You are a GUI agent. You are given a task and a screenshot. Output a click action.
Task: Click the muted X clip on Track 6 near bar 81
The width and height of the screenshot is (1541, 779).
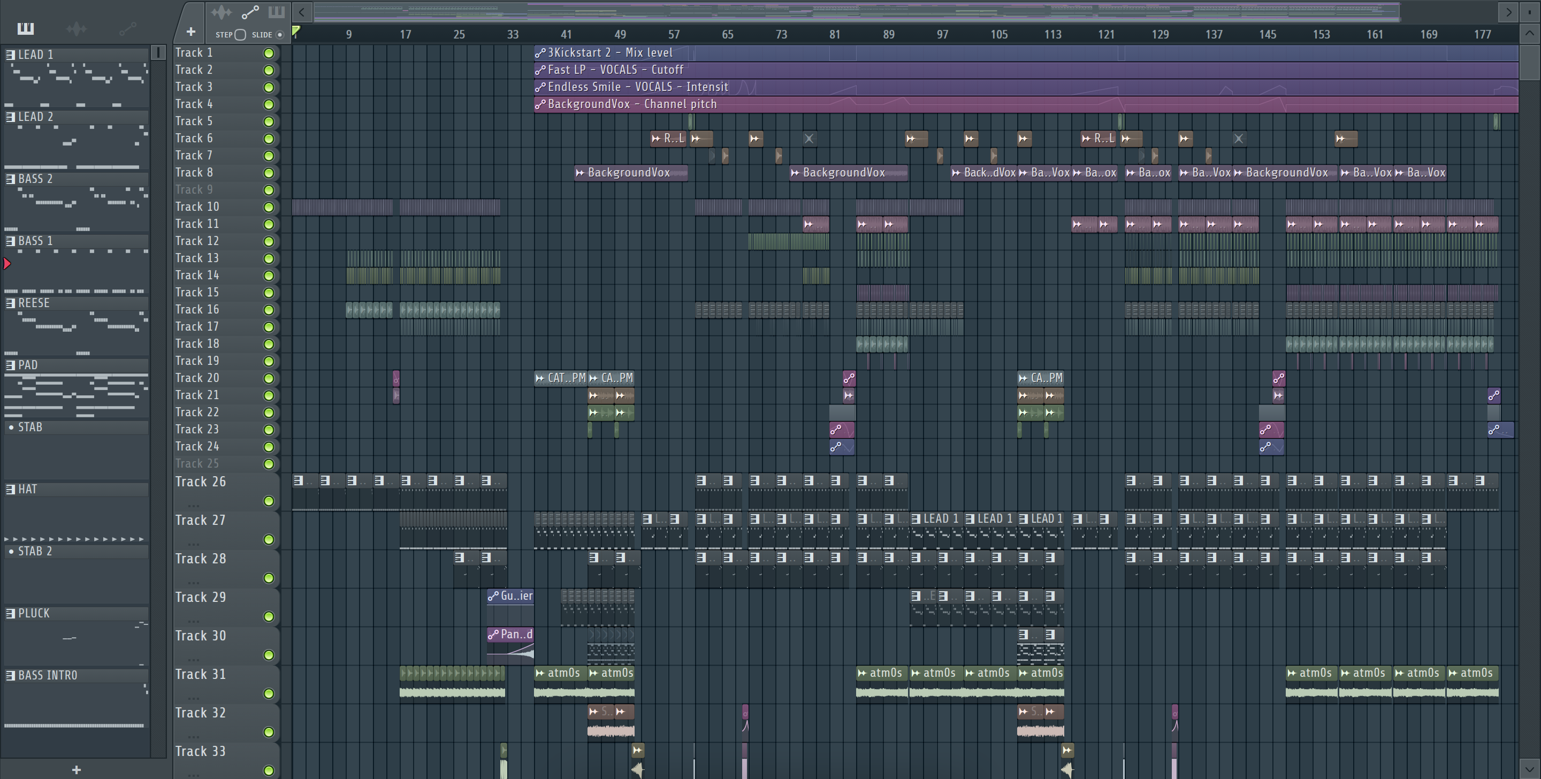click(810, 139)
